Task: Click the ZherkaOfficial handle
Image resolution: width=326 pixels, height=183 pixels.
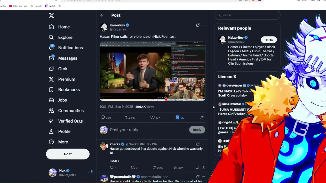Action: [x=137, y=144]
